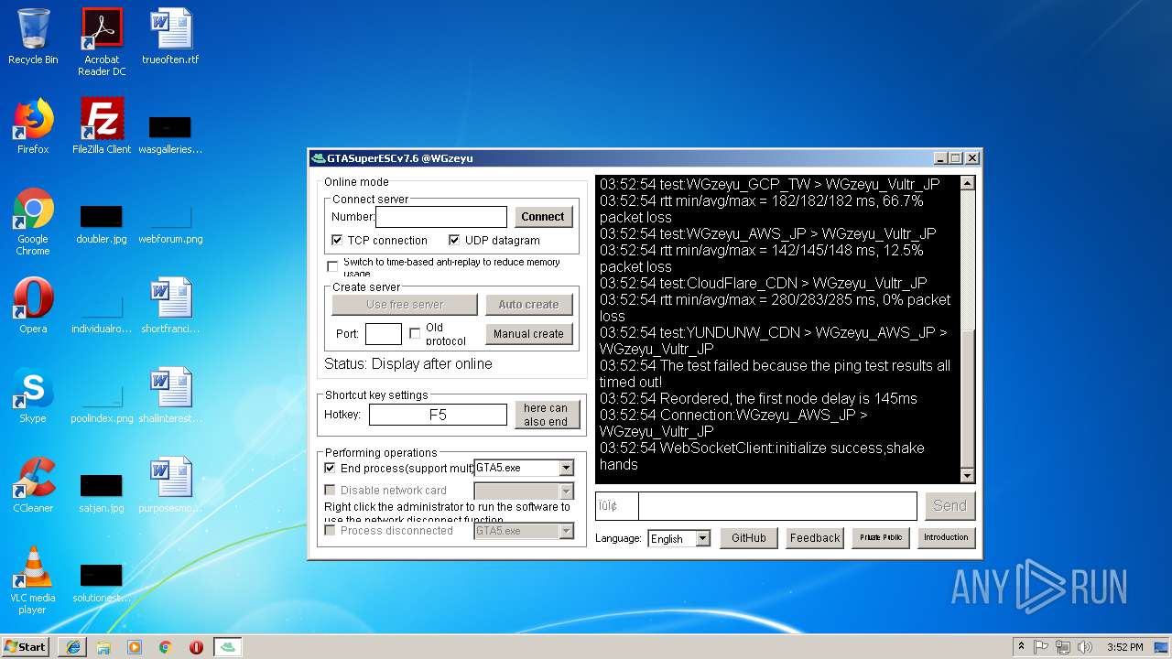Open FileZilla Client desktop shortcut
The image size is (1172, 659).
pos(102,126)
